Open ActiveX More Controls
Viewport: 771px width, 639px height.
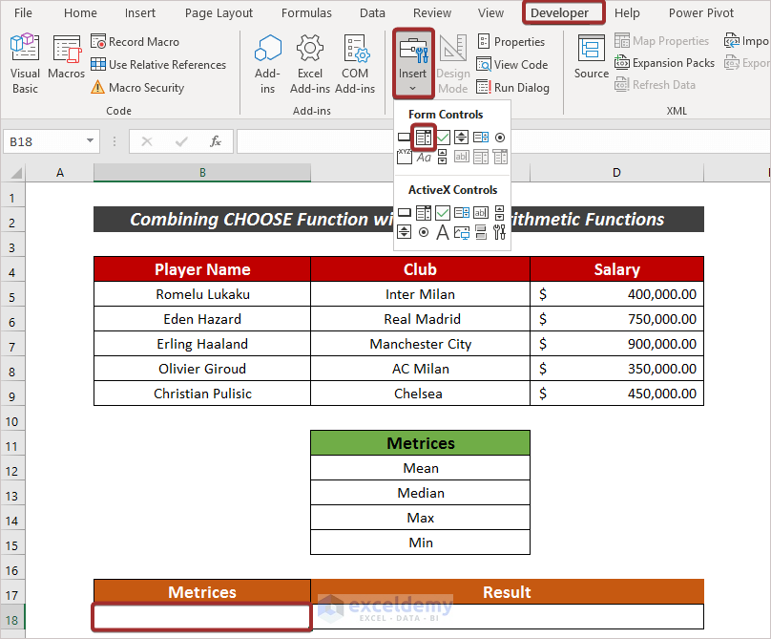tap(500, 232)
